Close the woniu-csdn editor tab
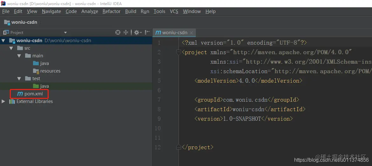Screen dimensions: 372x166 click(x=192, y=33)
